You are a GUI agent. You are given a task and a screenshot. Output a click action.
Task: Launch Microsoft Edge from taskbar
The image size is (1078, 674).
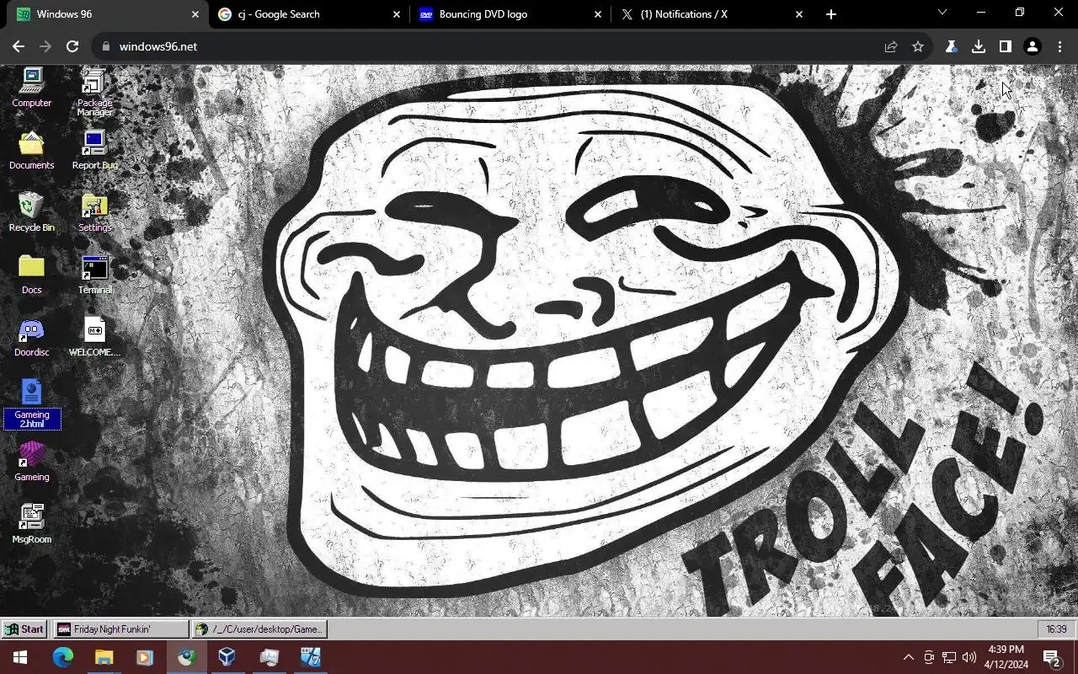click(63, 657)
